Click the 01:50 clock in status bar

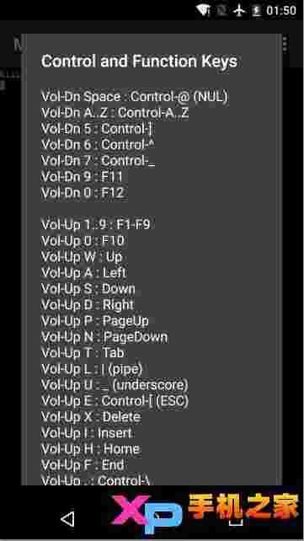pyautogui.click(x=281, y=11)
